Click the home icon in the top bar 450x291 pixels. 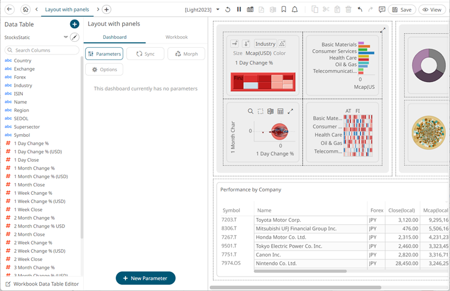tap(25, 9)
